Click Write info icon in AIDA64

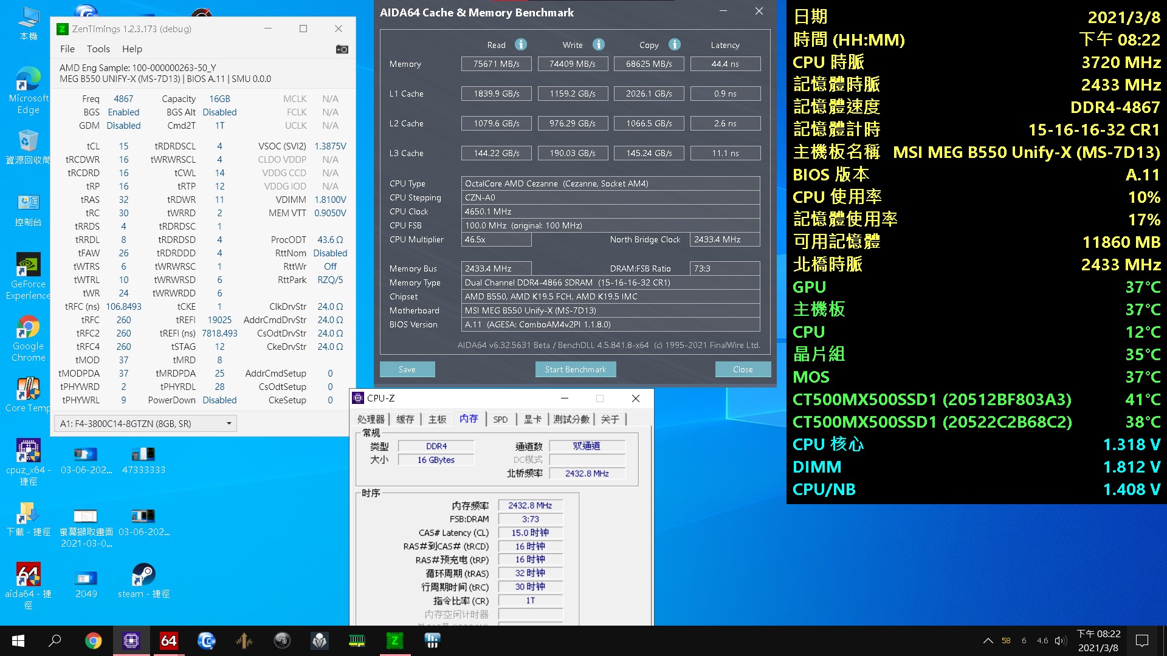click(599, 44)
